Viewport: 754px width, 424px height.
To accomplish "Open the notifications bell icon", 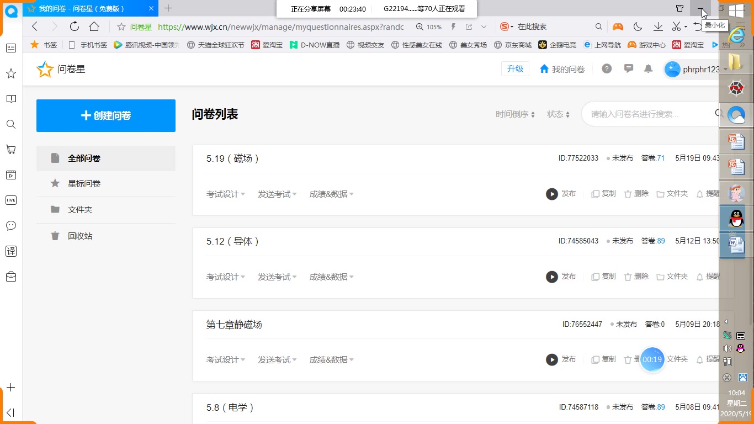I will pos(649,69).
